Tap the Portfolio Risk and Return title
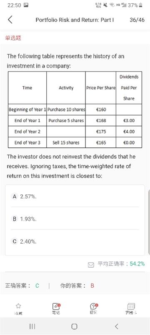 click(75, 20)
